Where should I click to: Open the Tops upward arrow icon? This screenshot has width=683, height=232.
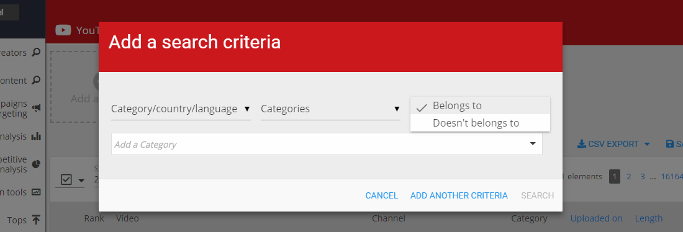coord(36,220)
